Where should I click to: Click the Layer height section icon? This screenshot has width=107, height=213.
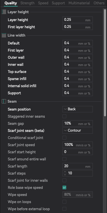coord(4,12)
